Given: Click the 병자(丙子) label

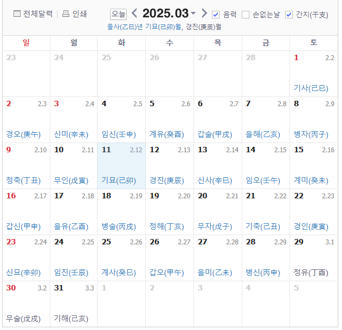Looking at the screenshot, I should point(311,134).
